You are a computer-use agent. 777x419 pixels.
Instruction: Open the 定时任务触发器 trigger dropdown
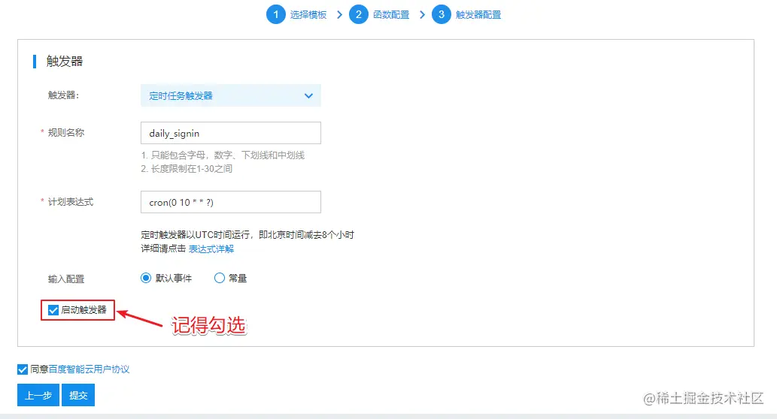click(x=230, y=95)
